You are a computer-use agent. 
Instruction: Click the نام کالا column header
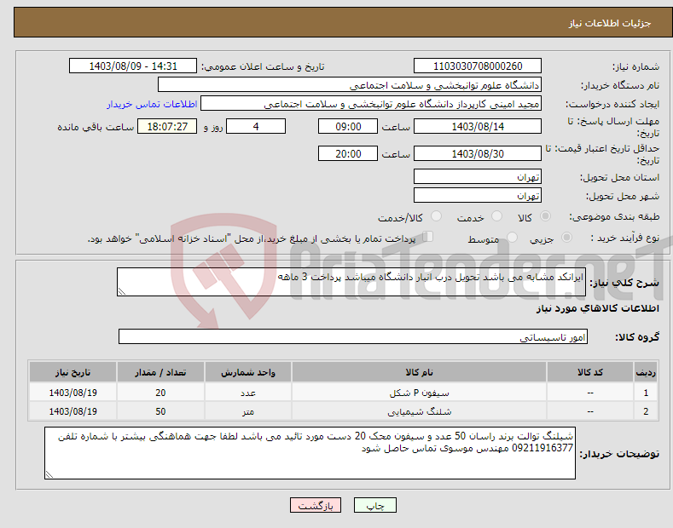coord(419,372)
